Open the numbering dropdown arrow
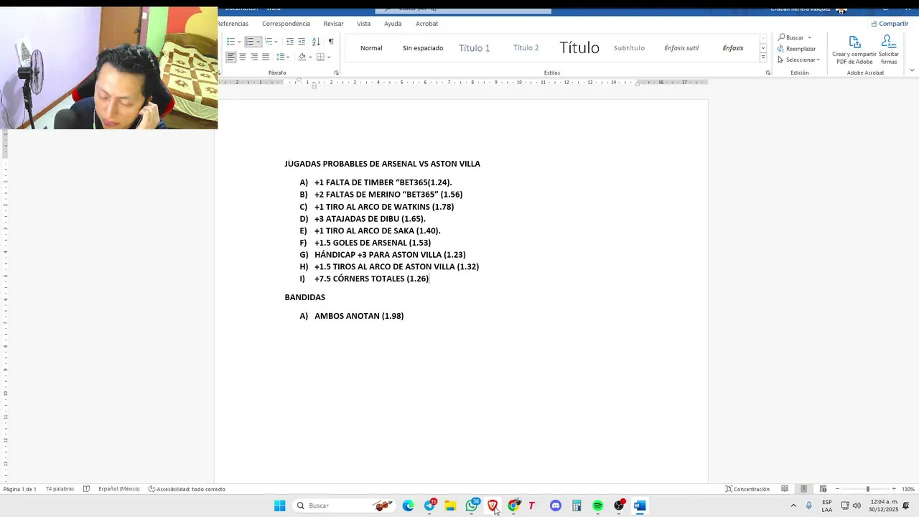The height and width of the screenshot is (517, 919). 258,42
